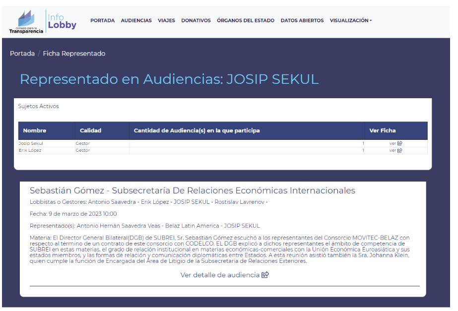Click the 'Fecha: 9 de marzo de 2023 10:00' line

click(73, 214)
